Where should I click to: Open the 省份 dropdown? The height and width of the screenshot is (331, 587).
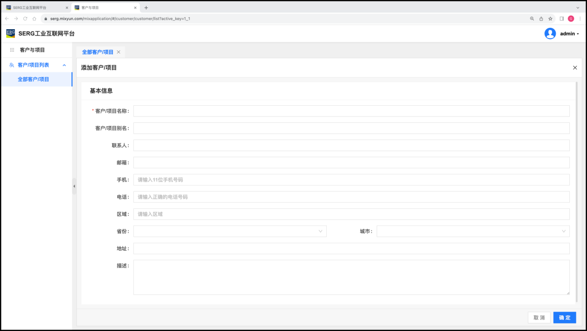(230, 231)
